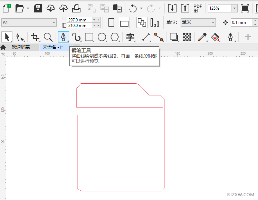Print the document
This screenshot has width=258, height=200.
(76, 8)
